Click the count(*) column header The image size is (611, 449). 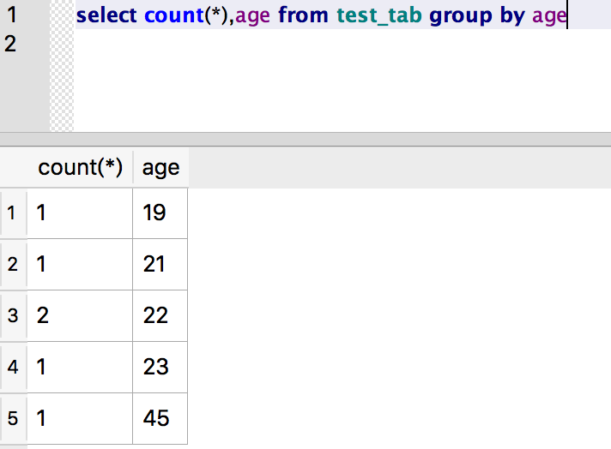80,168
